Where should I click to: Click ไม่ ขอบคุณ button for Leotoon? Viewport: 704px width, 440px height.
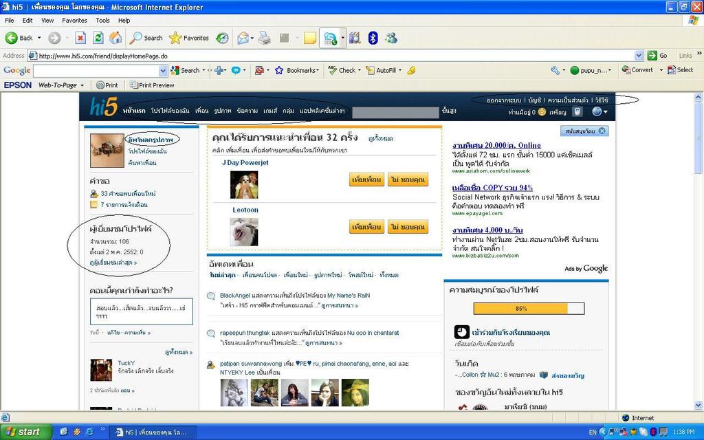pyautogui.click(x=408, y=227)
